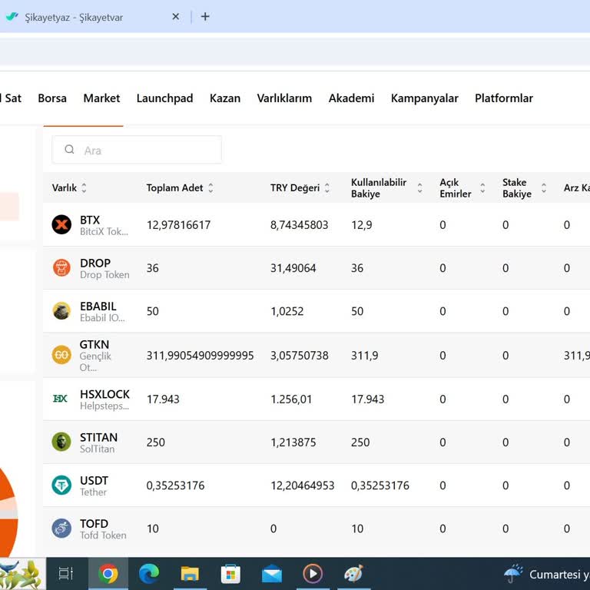The height and width of the screenshot is (590, 590).
Task: Click STITAN TRY value 1,213875
Action: (293, 442)
